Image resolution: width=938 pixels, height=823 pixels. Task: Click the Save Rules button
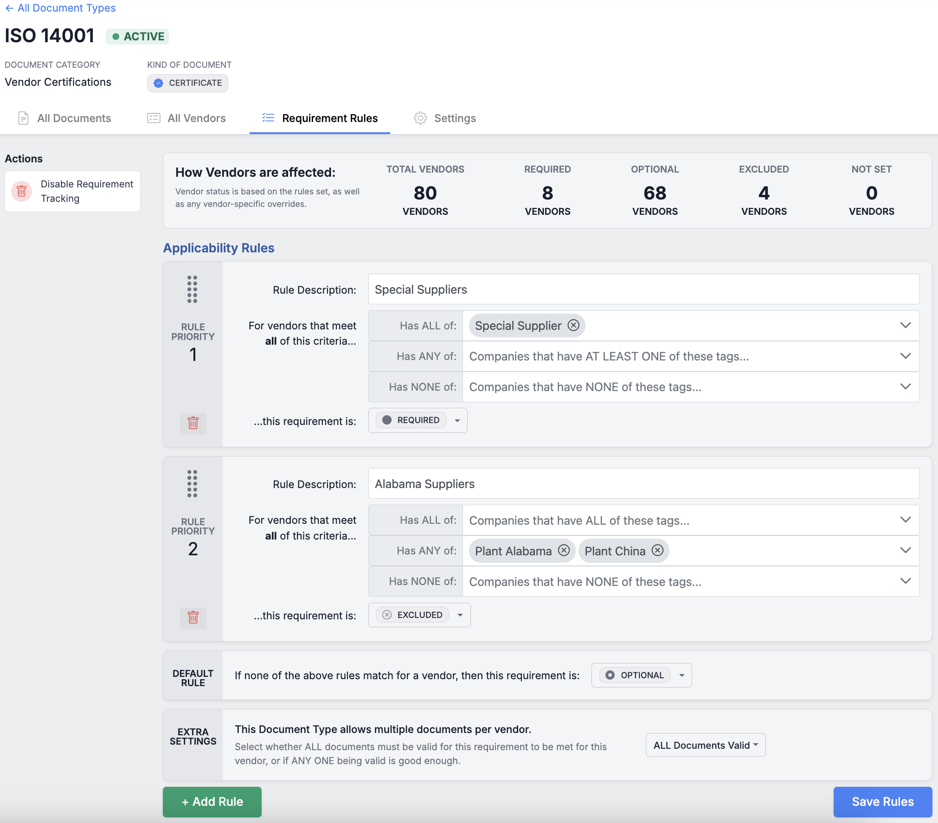882,802
